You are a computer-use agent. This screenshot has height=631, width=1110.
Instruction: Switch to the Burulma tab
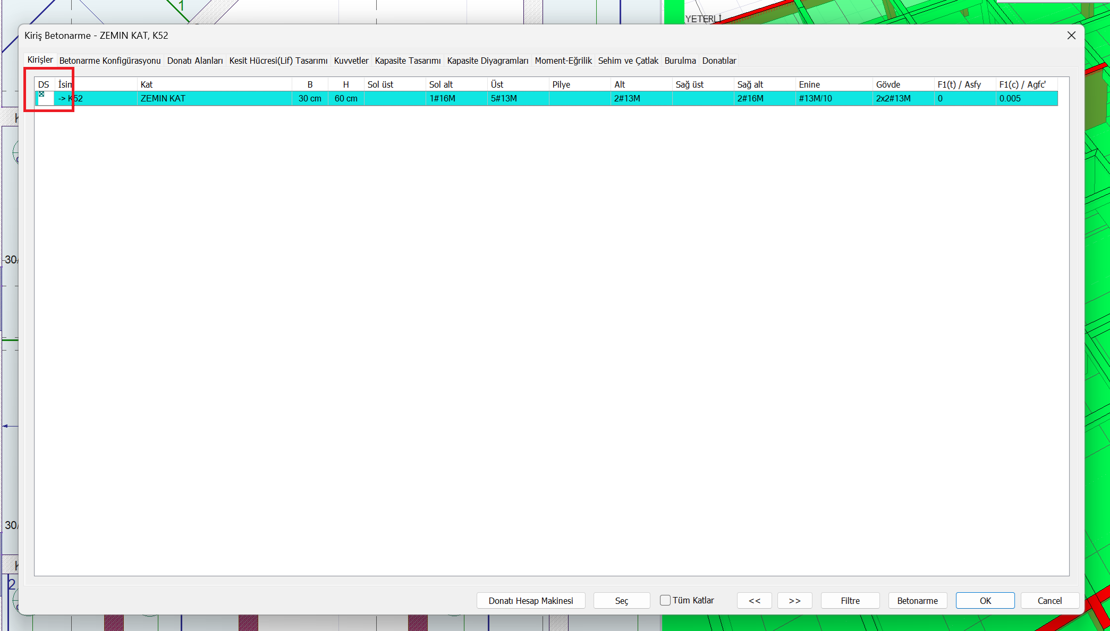coord(680,61)
